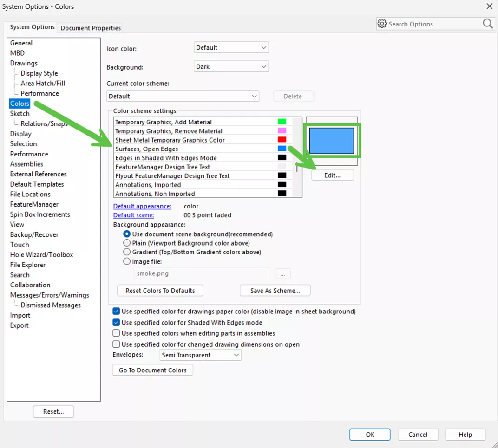Select Plain viewport background radio option
Screen dimensions: 498x448
[127, 243]
